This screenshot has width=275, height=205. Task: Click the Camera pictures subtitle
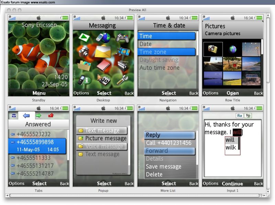[222, 33]
